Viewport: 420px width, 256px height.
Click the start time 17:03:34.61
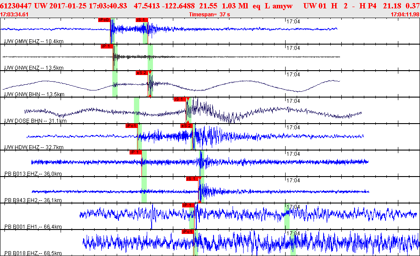pos(14,15)
